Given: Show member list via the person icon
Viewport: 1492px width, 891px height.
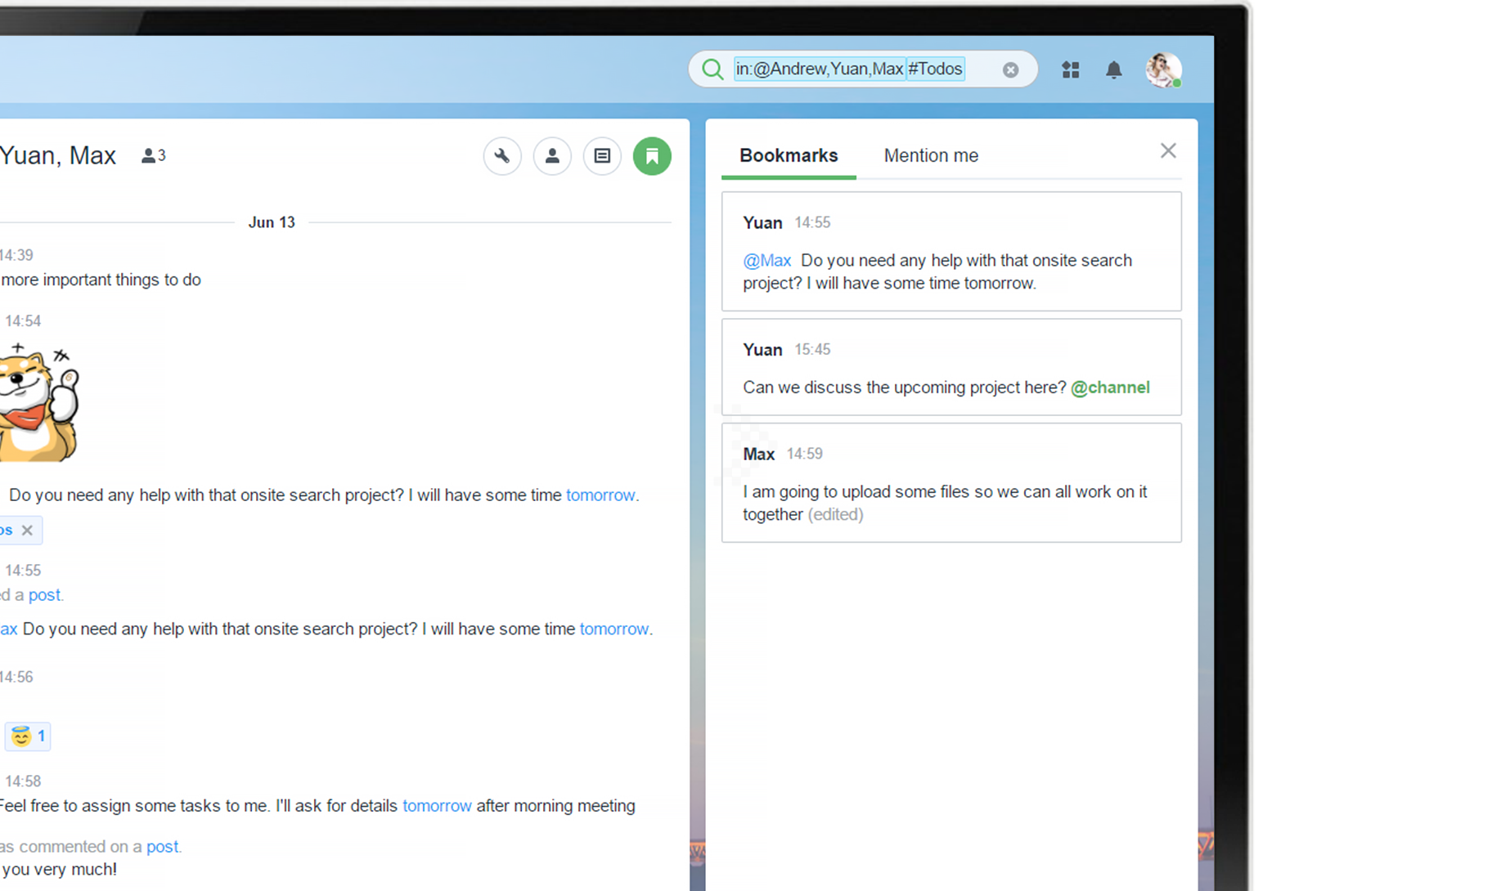Looking at the screenshot, I should (552, 156).
